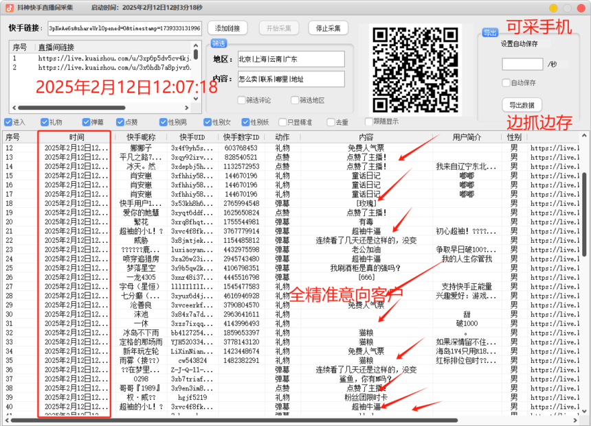This screenshot has width=591, height=426.
Task: Uncheck the 礼物 checkbox
Action: coord(45,122)
